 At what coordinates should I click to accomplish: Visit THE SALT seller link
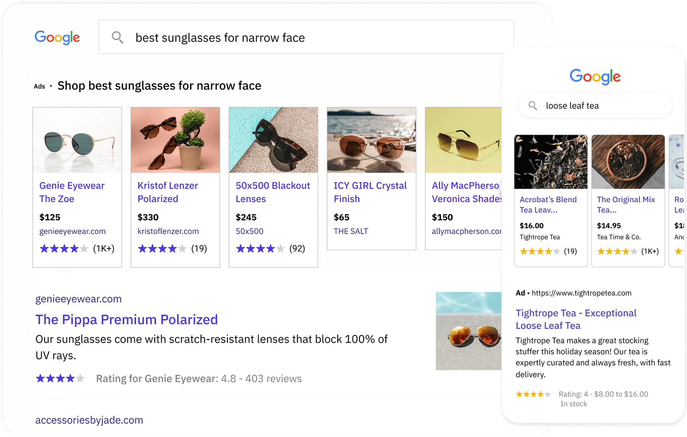[351, 231]
